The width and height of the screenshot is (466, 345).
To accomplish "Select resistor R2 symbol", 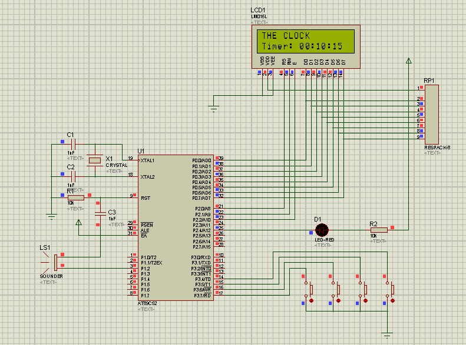I will point(379,230).
